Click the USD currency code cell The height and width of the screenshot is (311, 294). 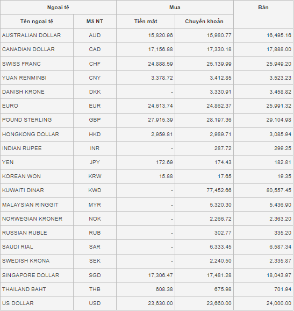click(x=95, y=303)
